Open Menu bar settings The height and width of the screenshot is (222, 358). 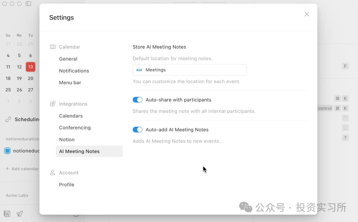click(x=70, y=83)
